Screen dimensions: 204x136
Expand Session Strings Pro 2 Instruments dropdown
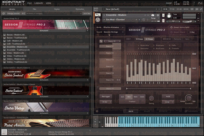[x=87, y=31]
